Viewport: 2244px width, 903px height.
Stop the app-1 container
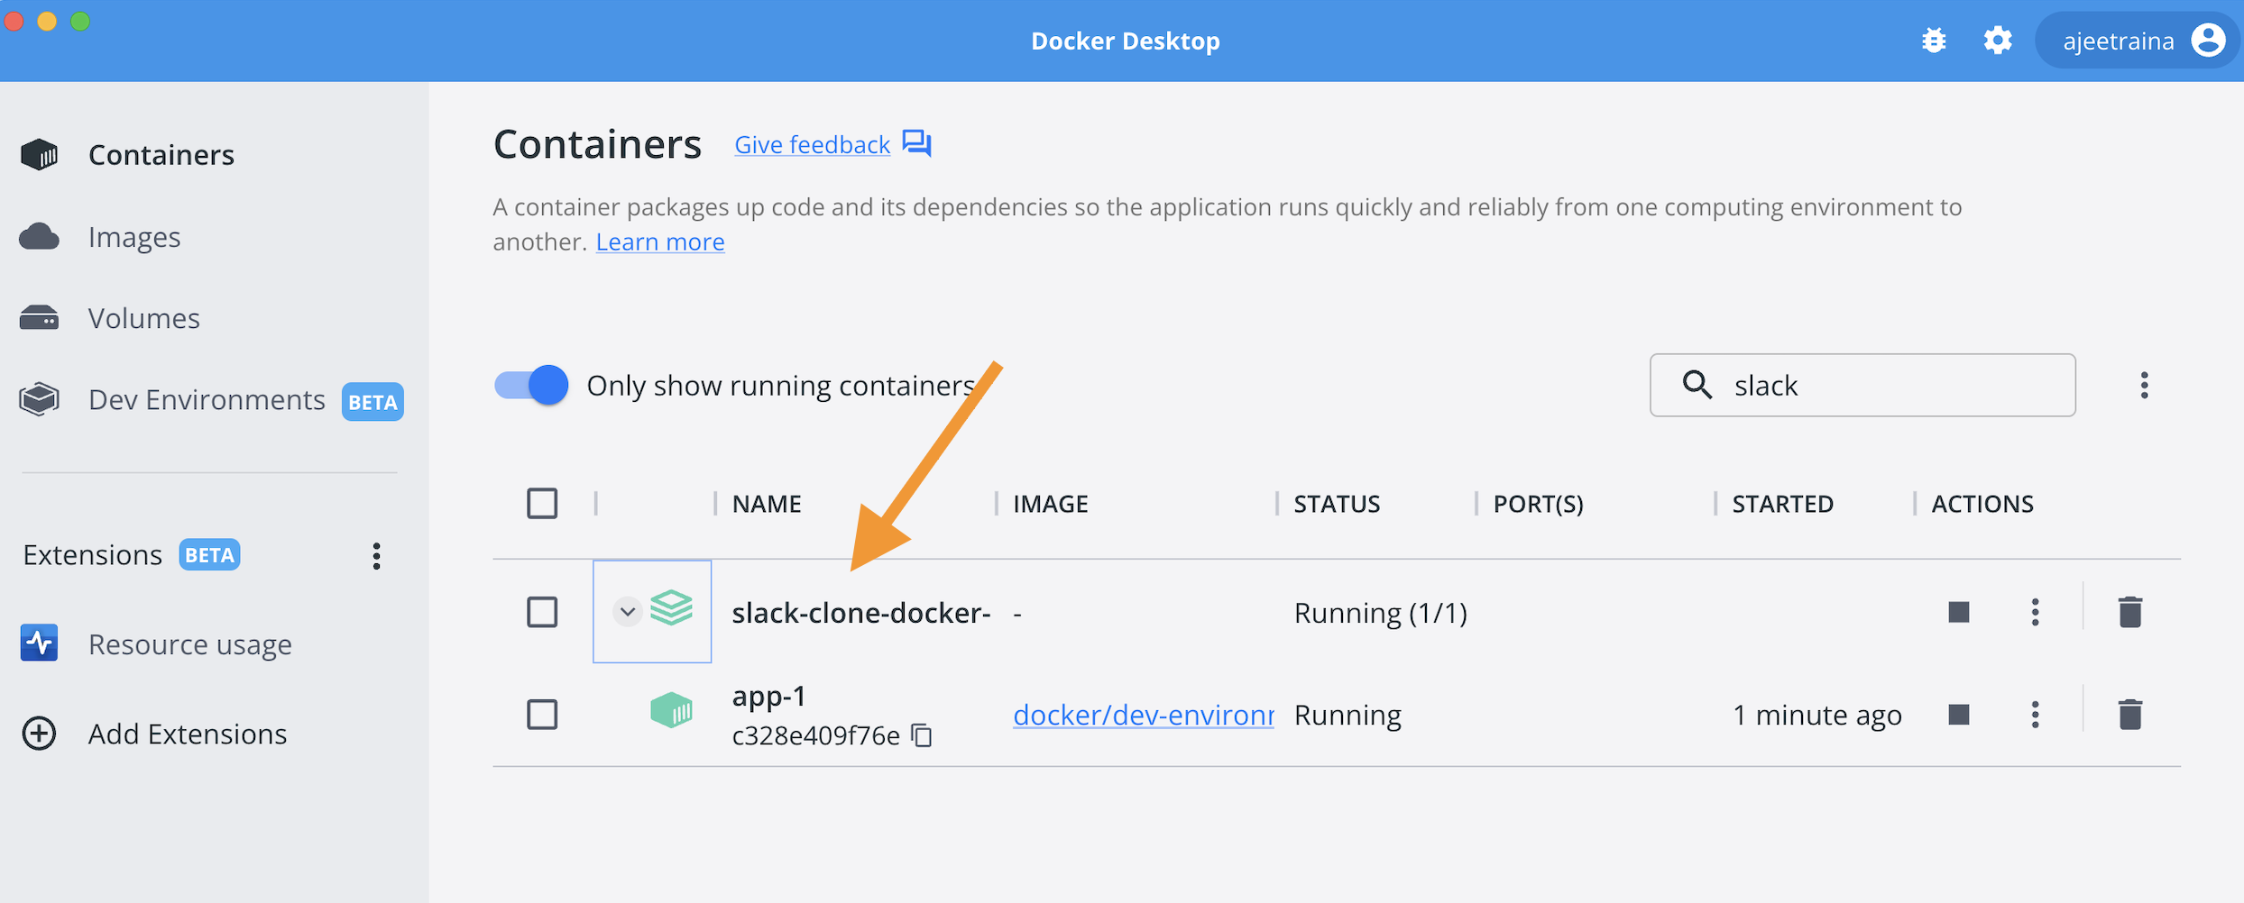tap(1959, 715)
